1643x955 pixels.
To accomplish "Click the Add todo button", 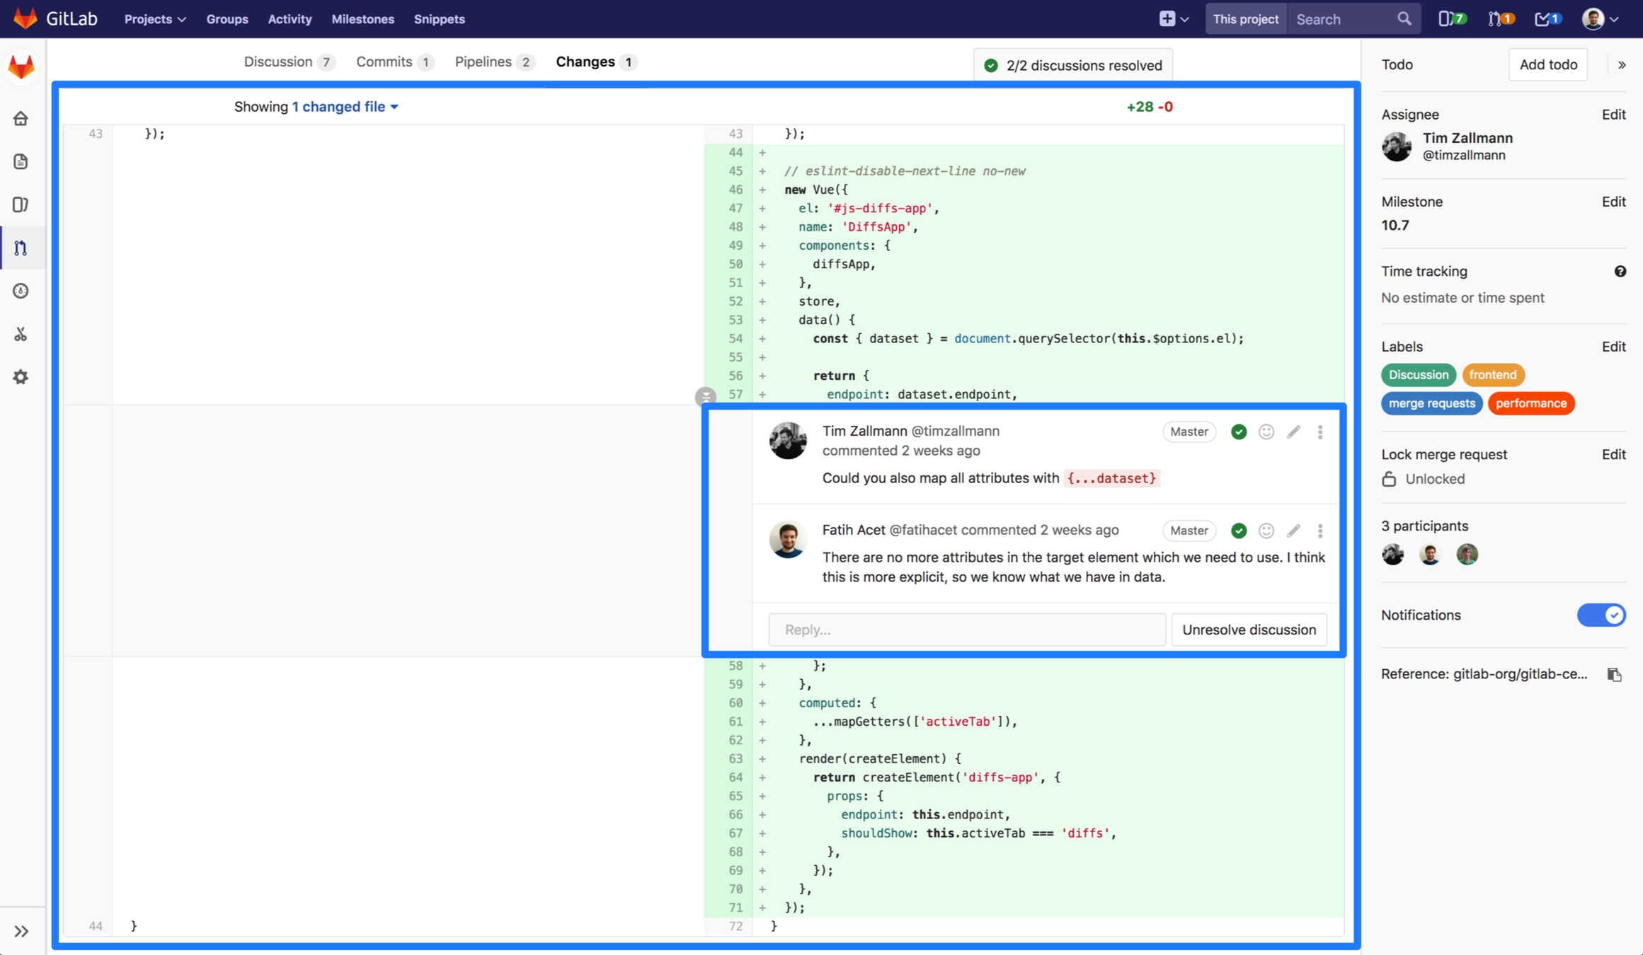I will coord(1547,64).
